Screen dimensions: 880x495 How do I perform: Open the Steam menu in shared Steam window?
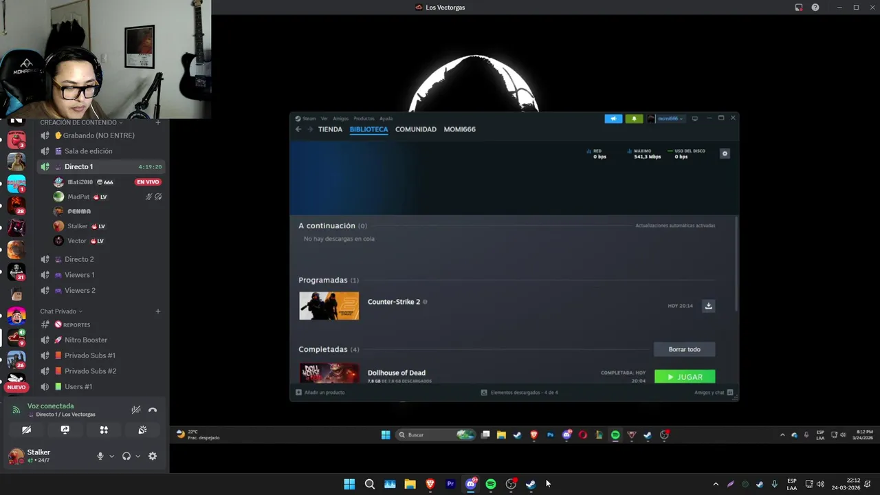306,118
